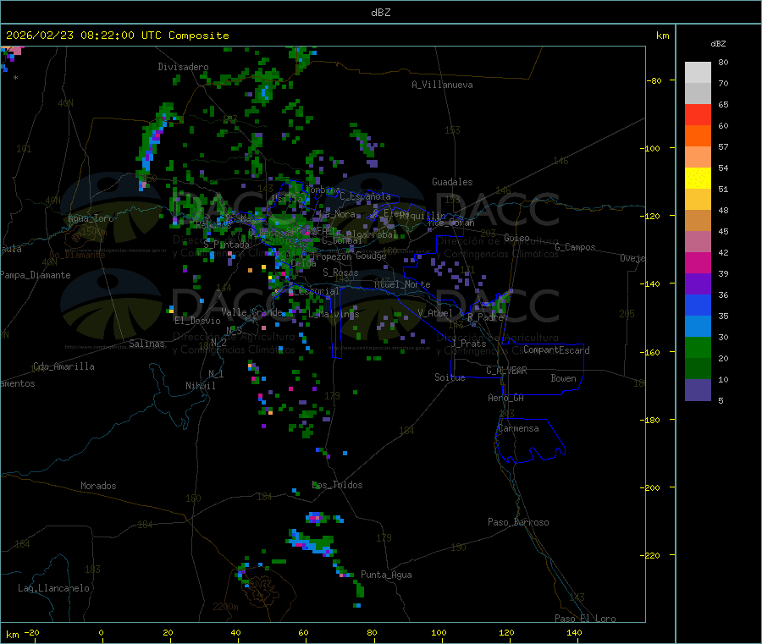Viewport: 762px width, 644px height.
Task: Select the Paso_El_Loro label
Action: pos(585,619)
